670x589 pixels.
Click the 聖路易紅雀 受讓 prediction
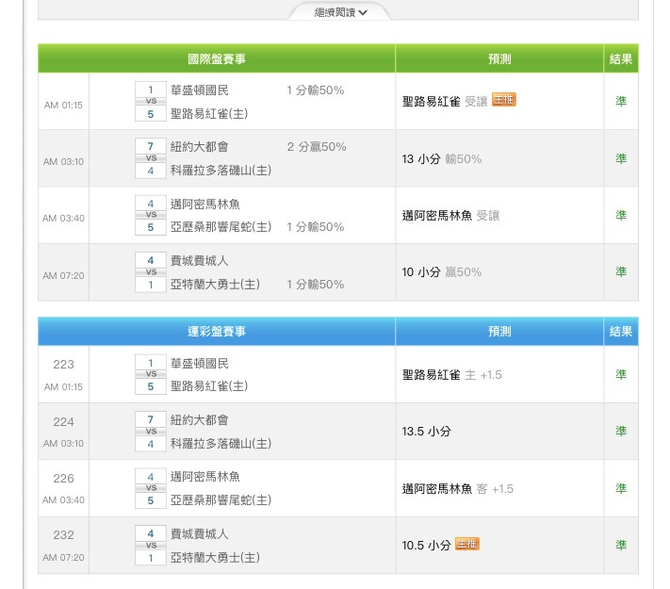point(445,101)
